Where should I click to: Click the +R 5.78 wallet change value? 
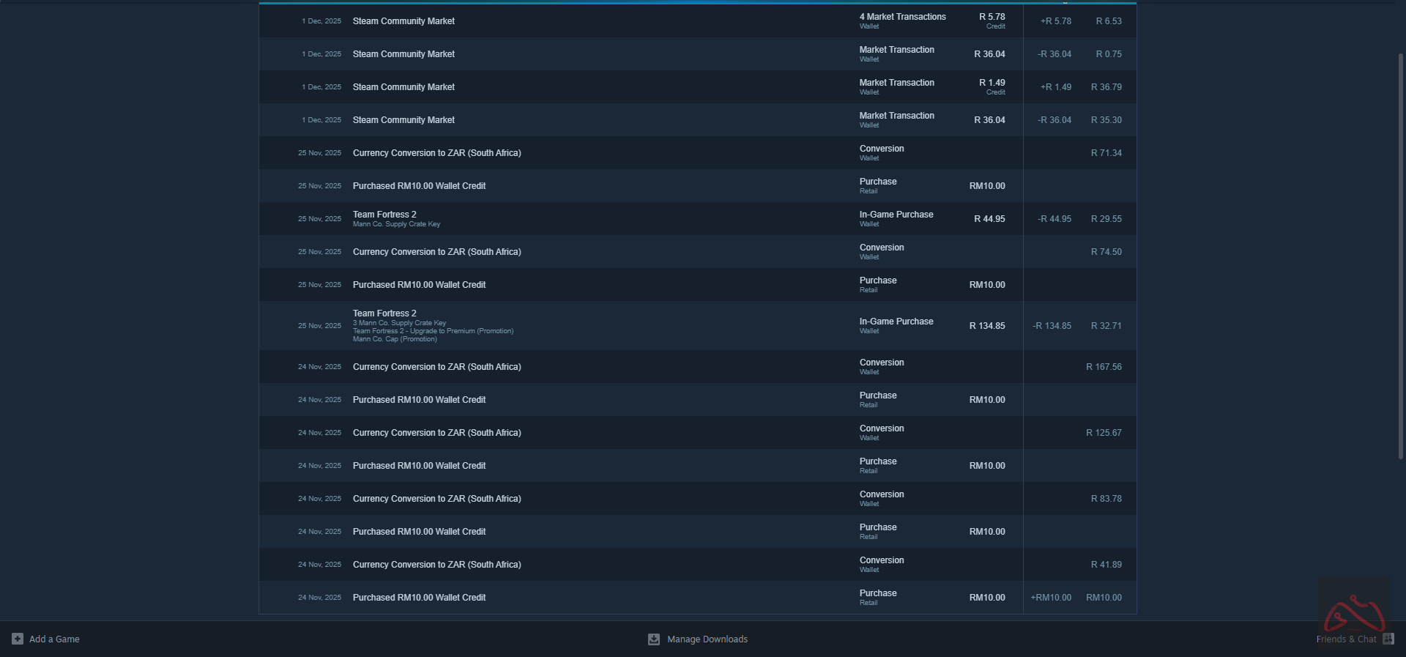pyautogui.click(x=1055, y=21)
